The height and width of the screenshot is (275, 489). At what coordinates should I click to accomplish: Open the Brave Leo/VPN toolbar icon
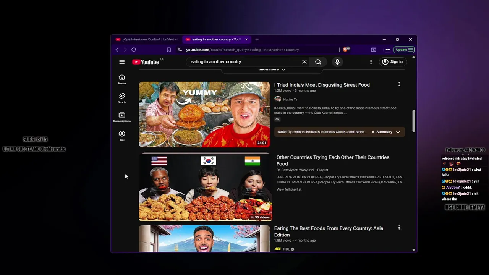tap(388, 50)
